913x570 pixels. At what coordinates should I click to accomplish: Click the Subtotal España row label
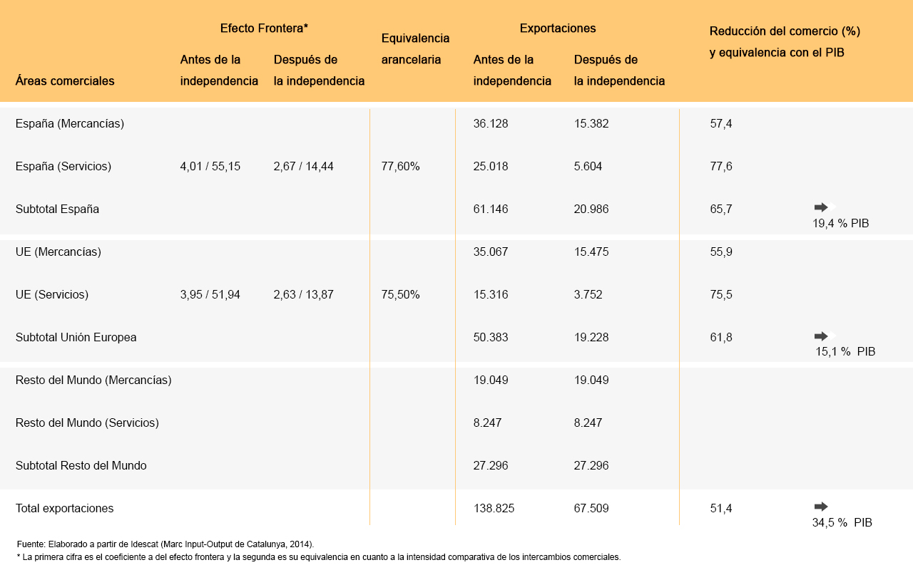point(57,209)
